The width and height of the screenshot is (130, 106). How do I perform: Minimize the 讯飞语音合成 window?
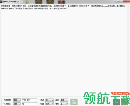coord(117,1)
